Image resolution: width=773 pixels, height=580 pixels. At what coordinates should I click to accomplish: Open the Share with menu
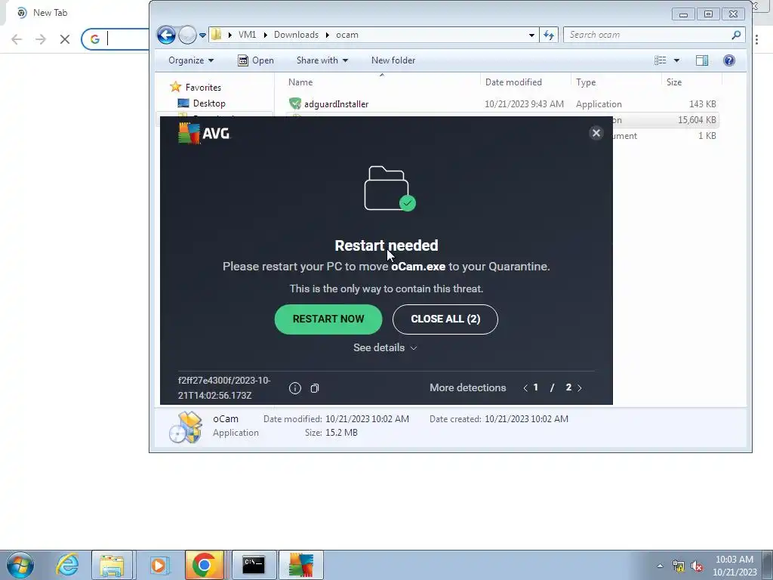tap(322, 60)
